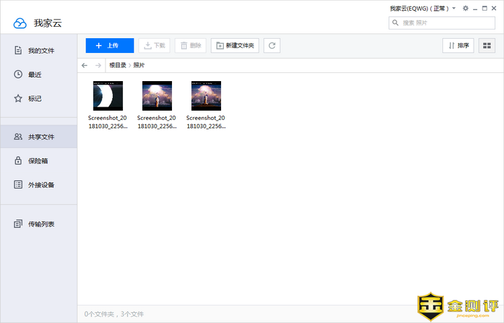
Task: Toggle the grid view layout
Action: tap(486, 46)
